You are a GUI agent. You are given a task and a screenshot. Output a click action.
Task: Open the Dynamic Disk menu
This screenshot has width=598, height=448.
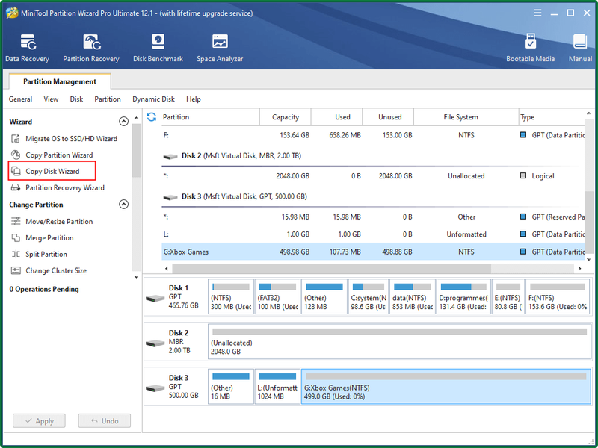click(x=153, y=99)
